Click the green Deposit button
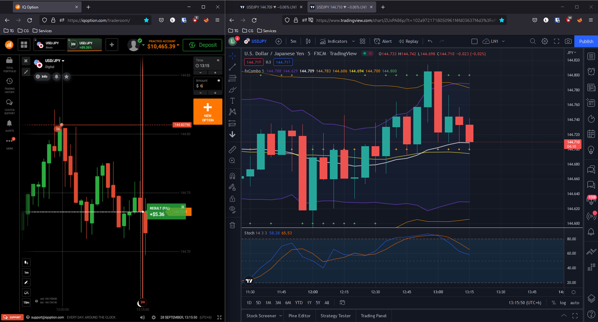The height and width of the screenshot is (322, 598). pyautogui.click(x=202, y=45)
